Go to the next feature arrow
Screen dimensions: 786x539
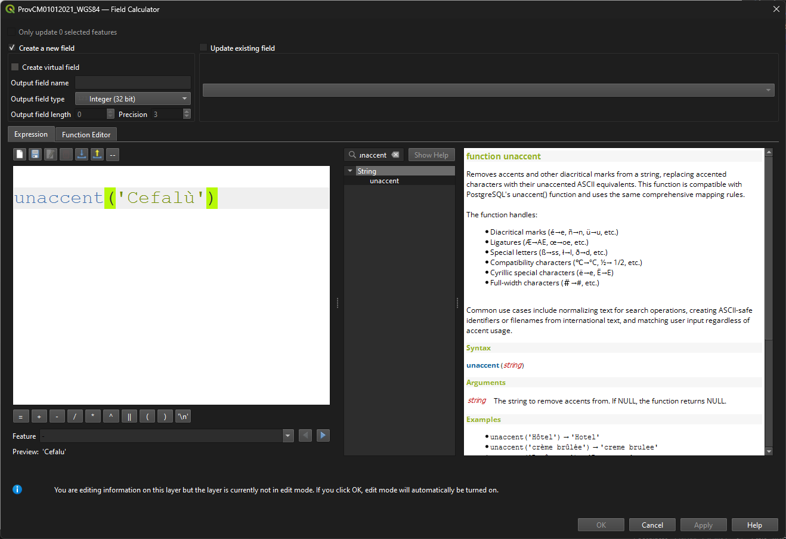[323, 436]
